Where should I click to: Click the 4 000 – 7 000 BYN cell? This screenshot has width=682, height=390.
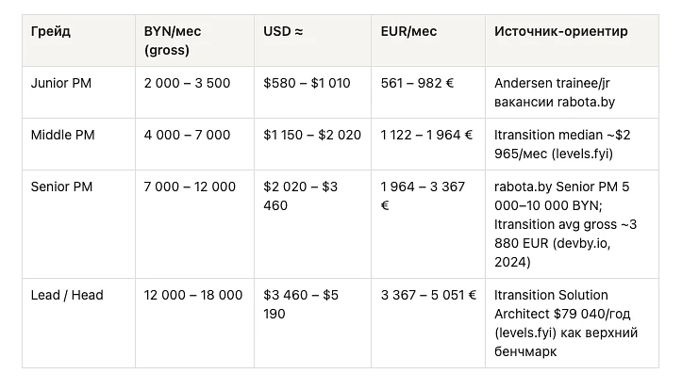click(187, 135)
